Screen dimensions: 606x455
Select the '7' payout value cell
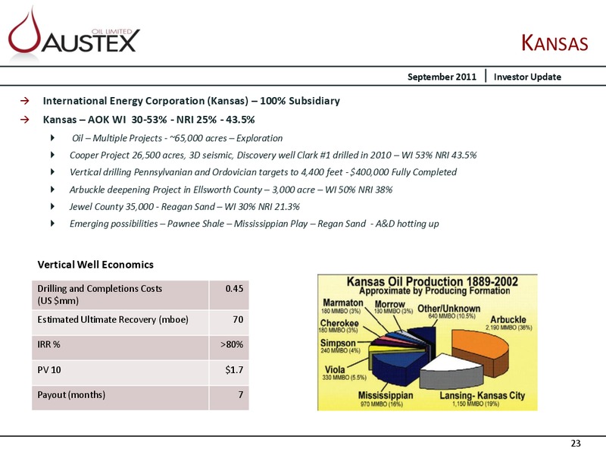click(x=230, y=397)
